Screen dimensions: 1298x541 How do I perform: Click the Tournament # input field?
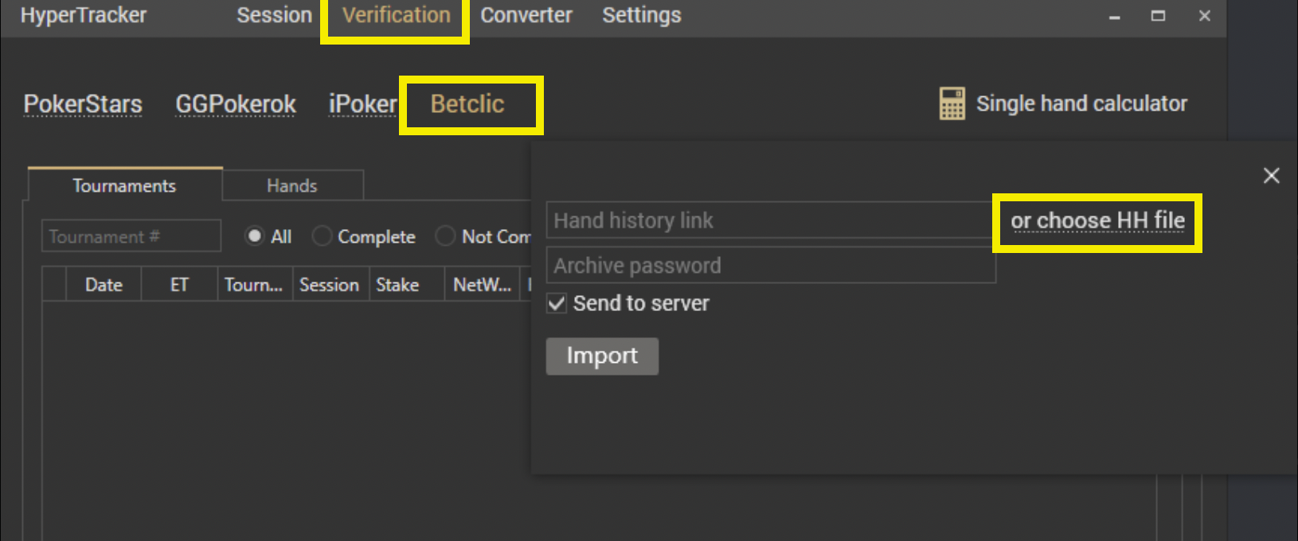131,236
